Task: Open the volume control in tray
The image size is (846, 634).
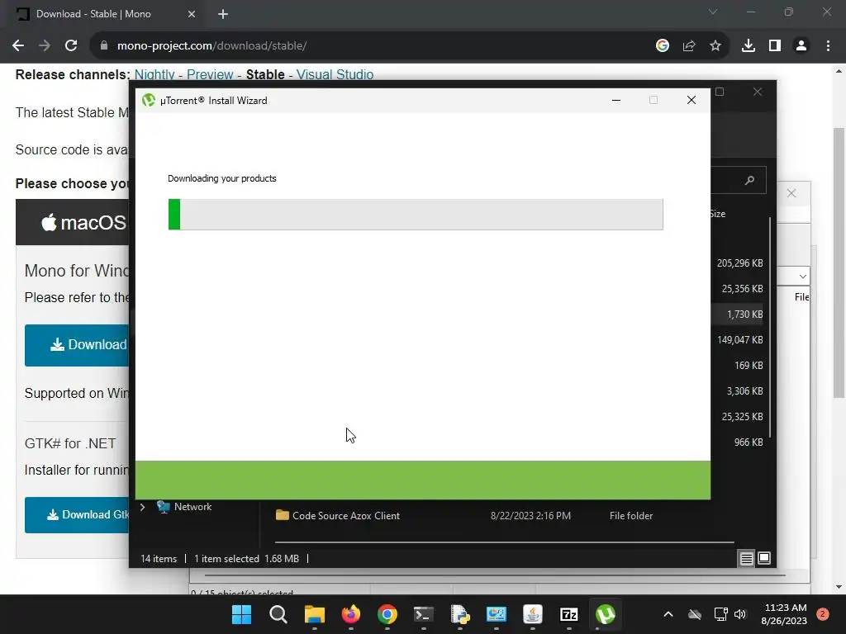Action: pyautogui.click(x=740, y=614)
